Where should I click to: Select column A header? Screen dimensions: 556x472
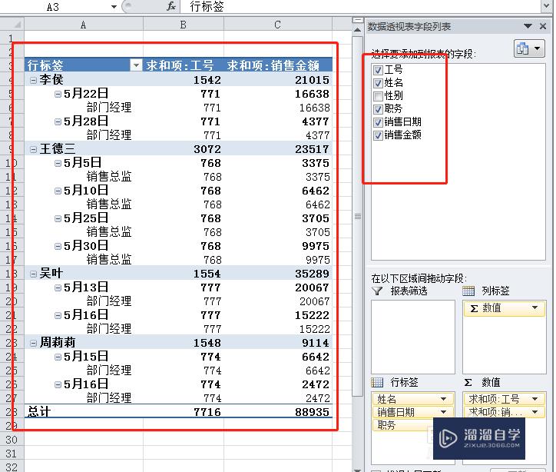tap(84, 24)
